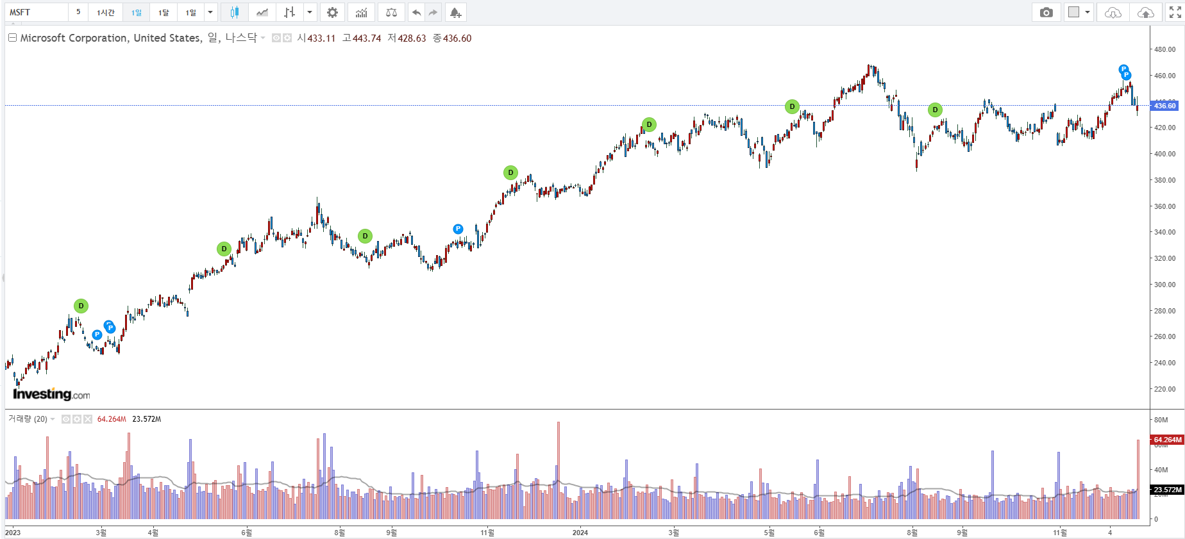Switch to the line chart type
This screenshot has width=1185, height=539.
point(262,12)
